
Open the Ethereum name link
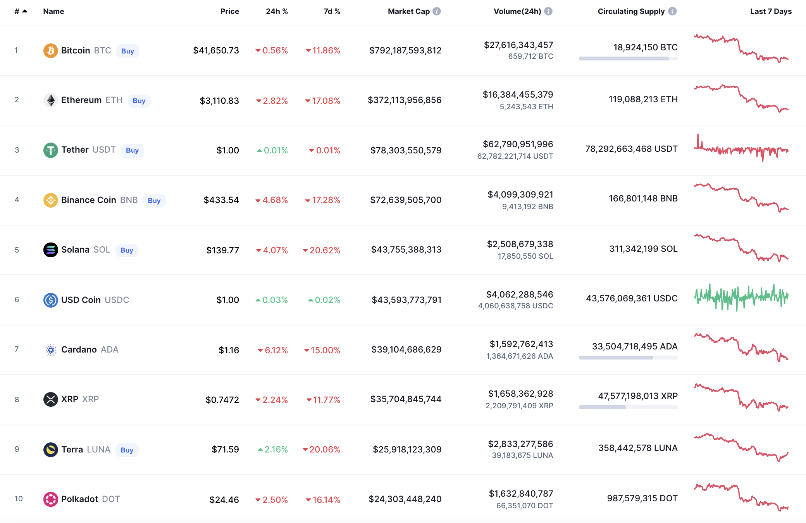81,100
